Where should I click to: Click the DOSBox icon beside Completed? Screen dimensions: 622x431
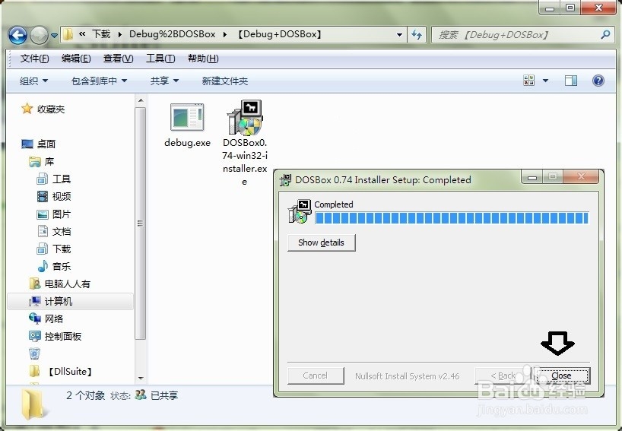coord(300,211)
